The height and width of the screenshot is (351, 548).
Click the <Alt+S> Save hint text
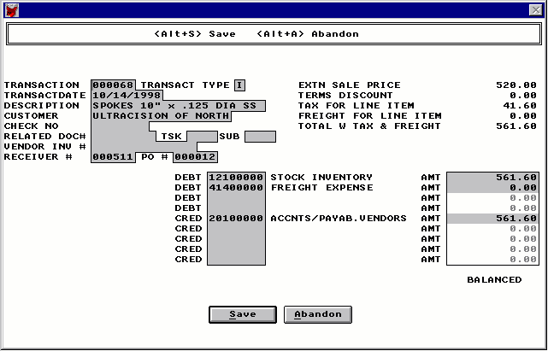[195, 34]
